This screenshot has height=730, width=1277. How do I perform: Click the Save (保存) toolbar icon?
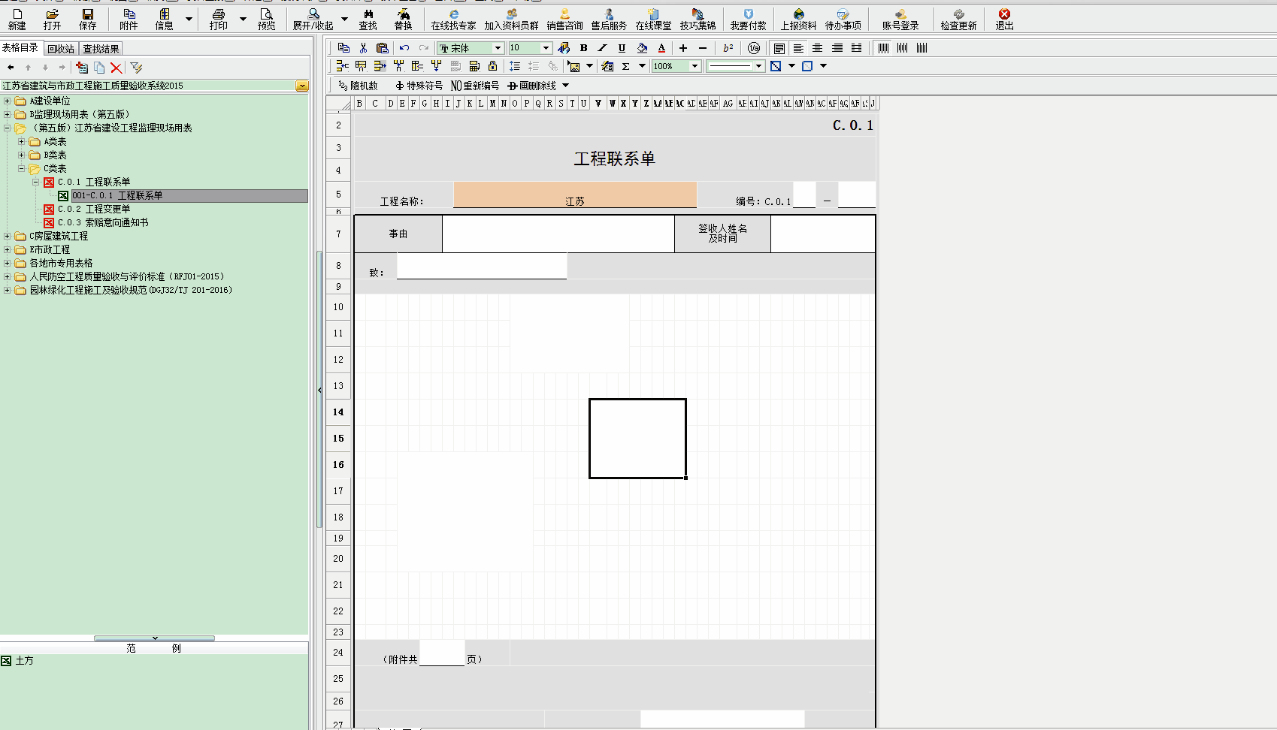coord(88,19)
